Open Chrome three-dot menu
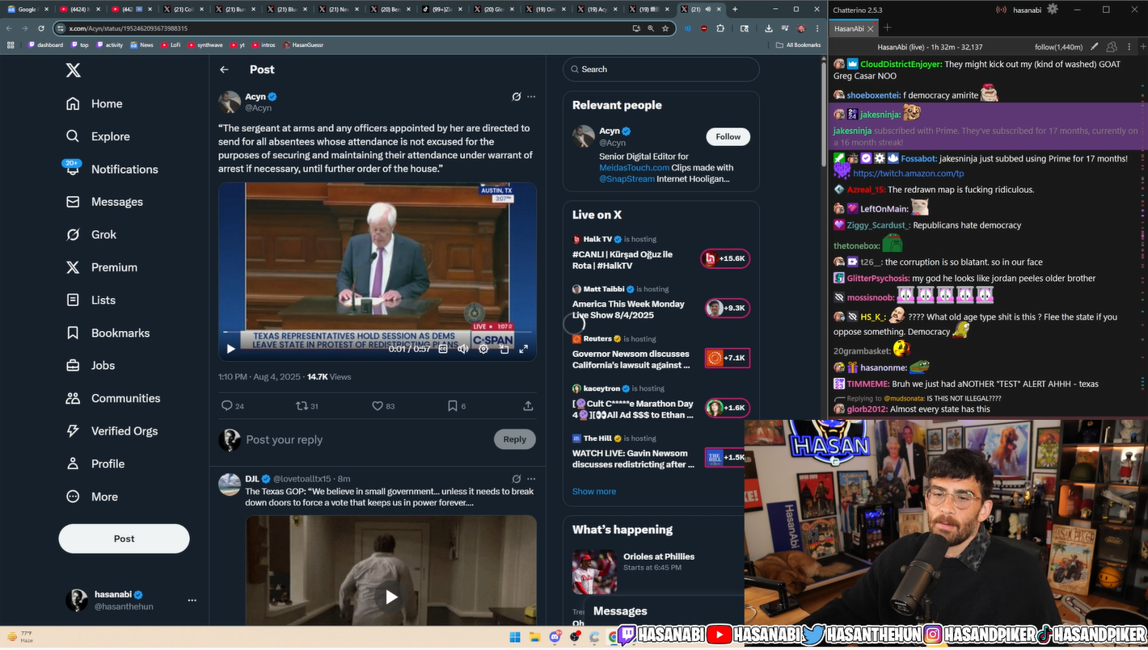Screen dimensions: 1148x650 (817, 28)
